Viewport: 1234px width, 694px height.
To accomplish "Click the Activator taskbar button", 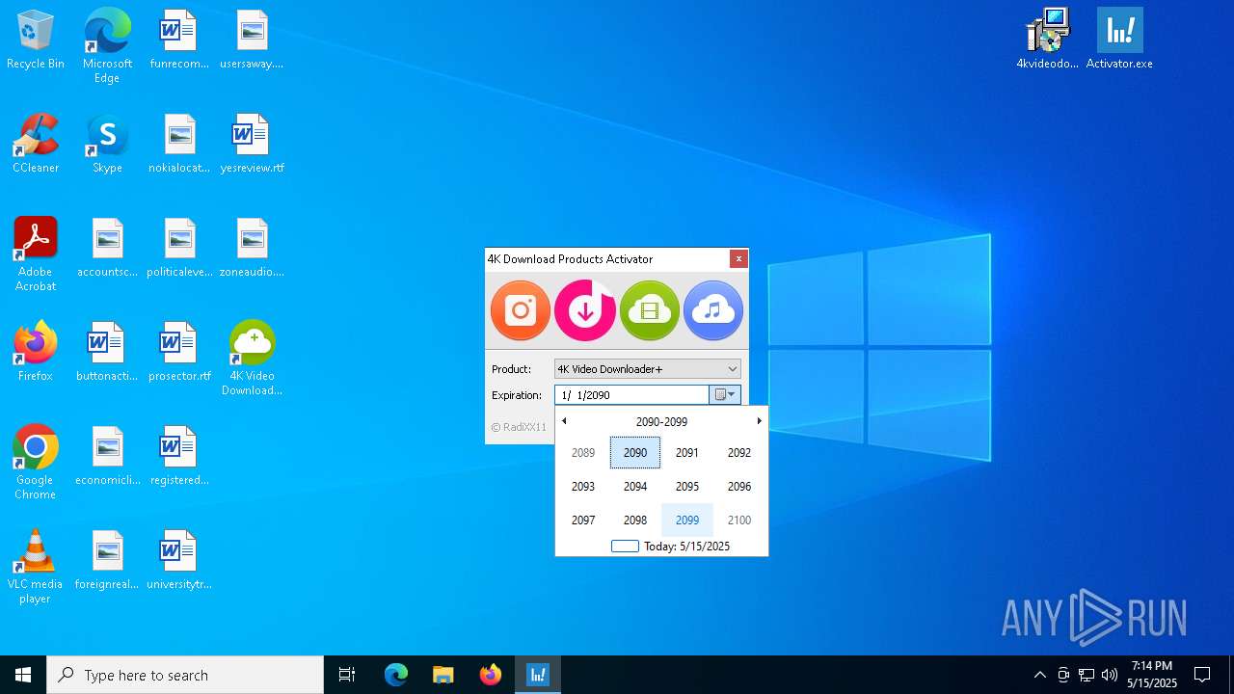I will [x=538, y=675].
